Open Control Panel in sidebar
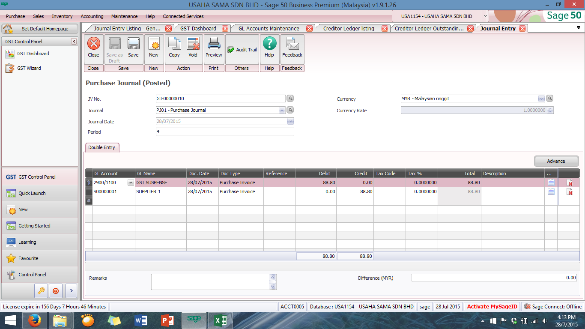This screenshot has width=585, height=329. (x=40, y=275)
